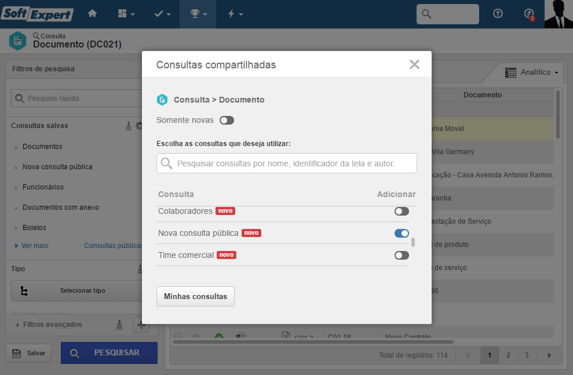Open the notifications icon with red badge
Image resolution: width=573 pixels, height=375 pixels.
529,14
